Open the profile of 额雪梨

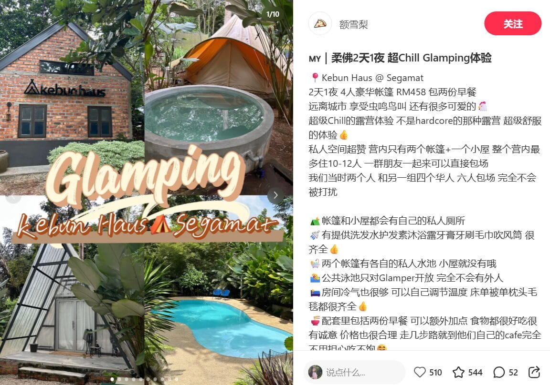(x=353, y=24)
